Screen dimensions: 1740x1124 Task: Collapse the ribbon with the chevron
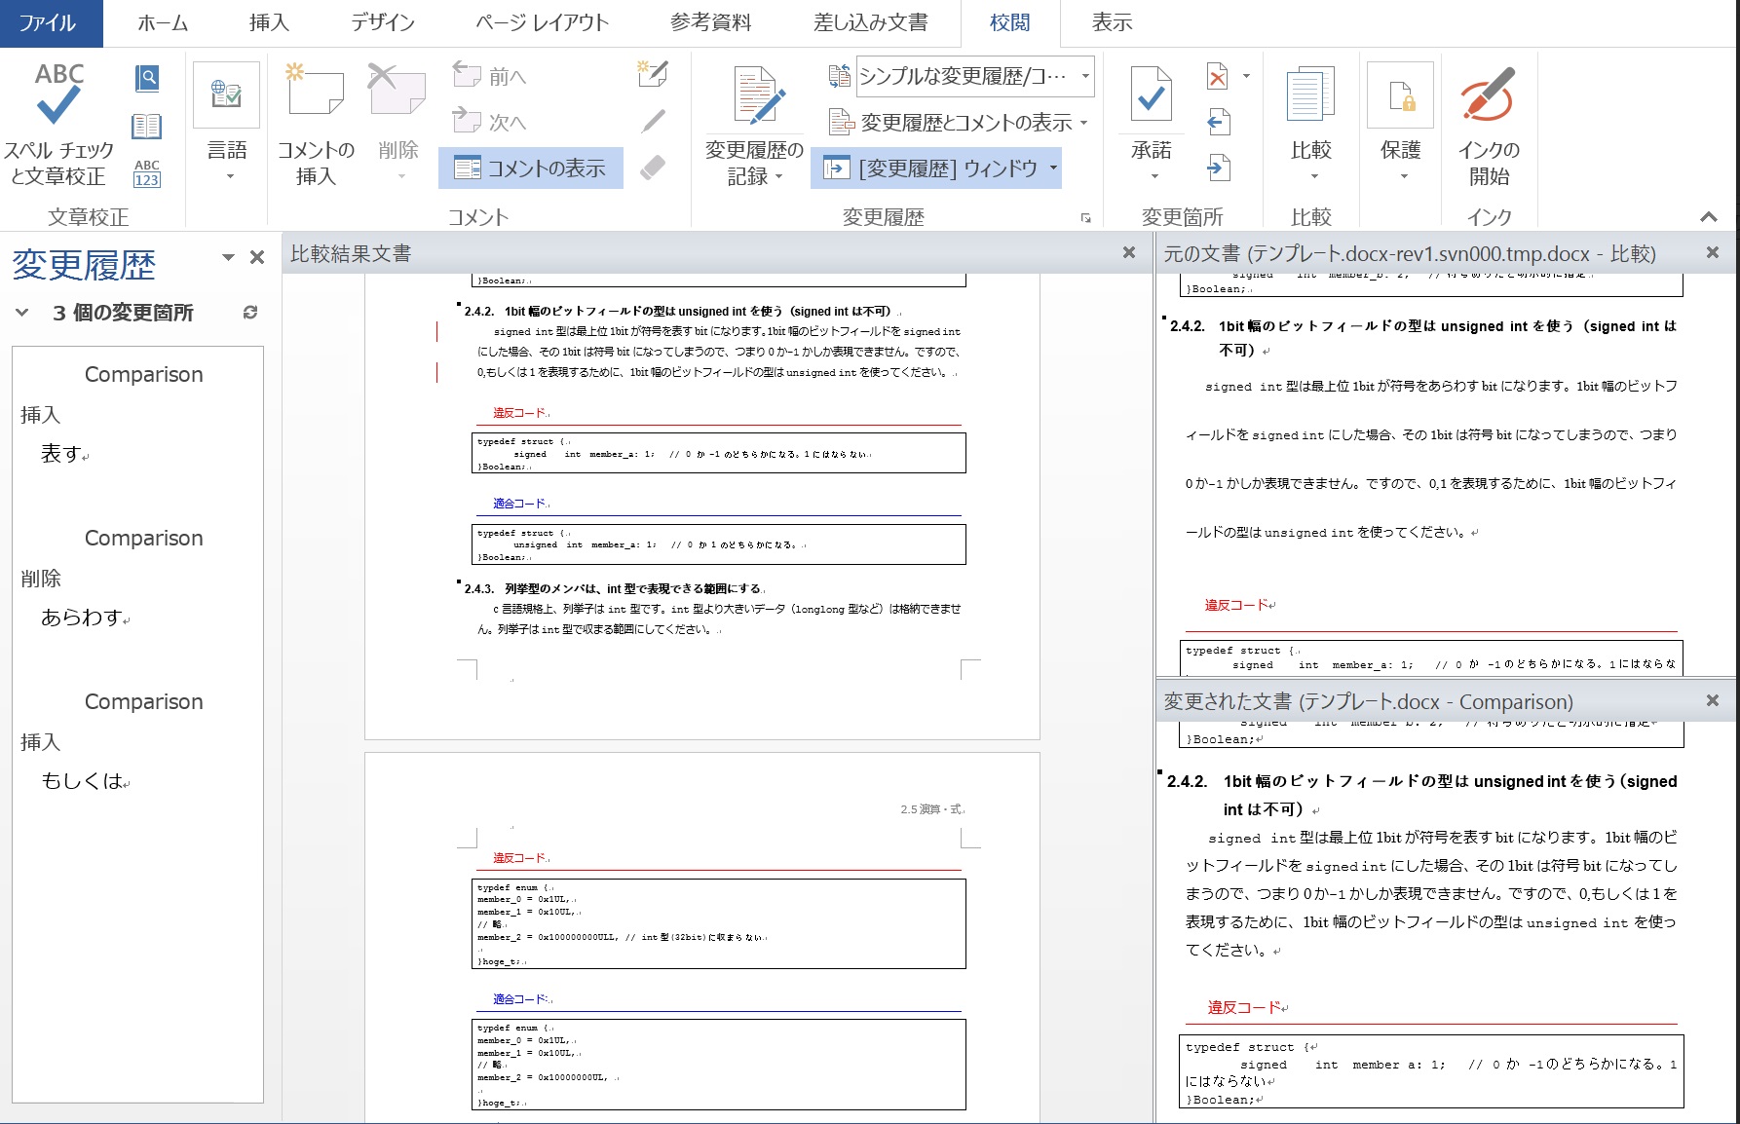[1709, 217]
